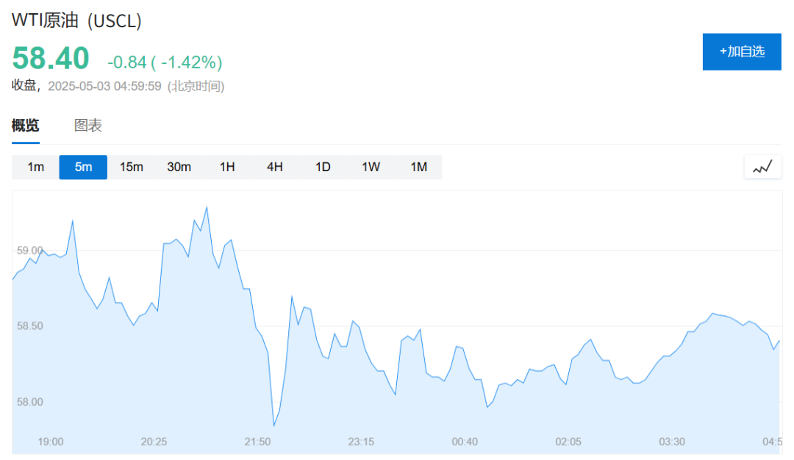Image resolution: width=794 pixels, height=460 pixels.
Task: Select the 1m interval
Action: coord(35,167)
